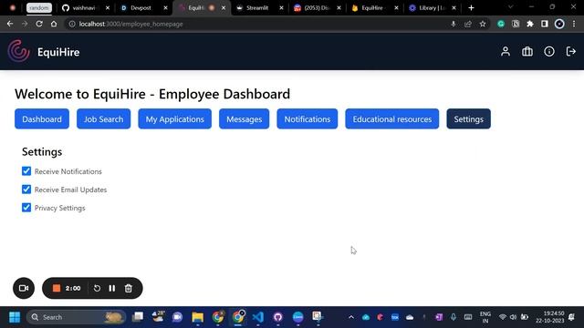Open the Chrome profile avatar
This screenshot has width=584, height=328.
(559, 24)
